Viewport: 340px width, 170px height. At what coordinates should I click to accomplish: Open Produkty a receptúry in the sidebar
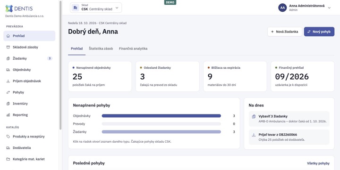[29, 137]
